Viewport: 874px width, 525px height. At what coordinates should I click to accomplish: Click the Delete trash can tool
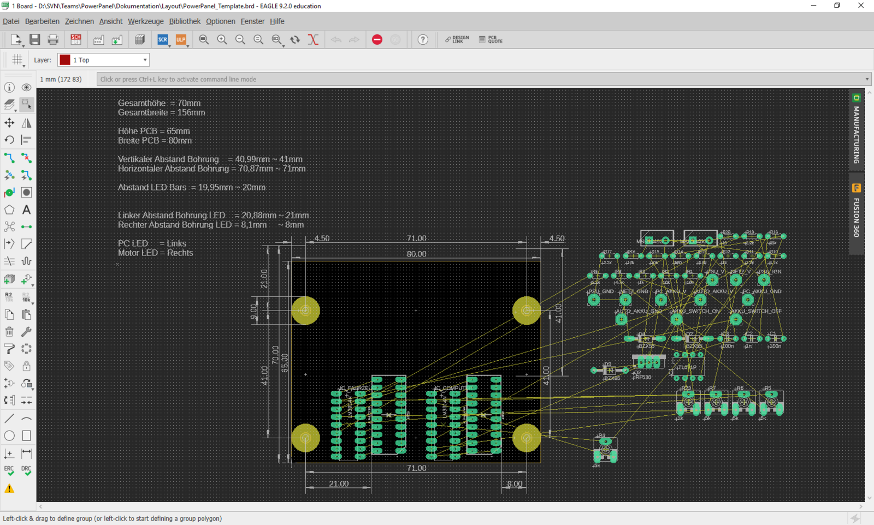[x=9, y=332]
